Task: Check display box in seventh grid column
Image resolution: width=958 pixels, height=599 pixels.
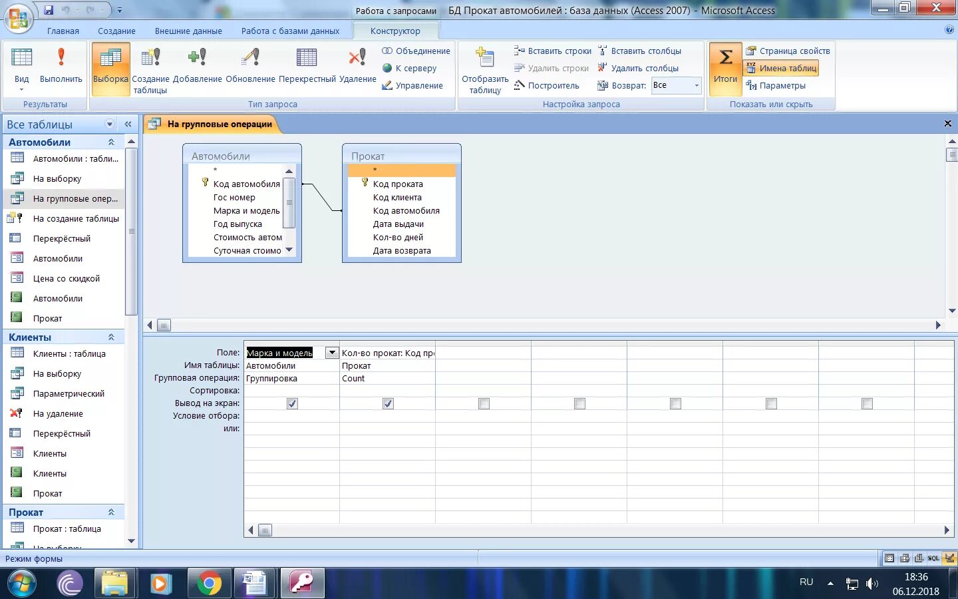Action: pos(867,403)
